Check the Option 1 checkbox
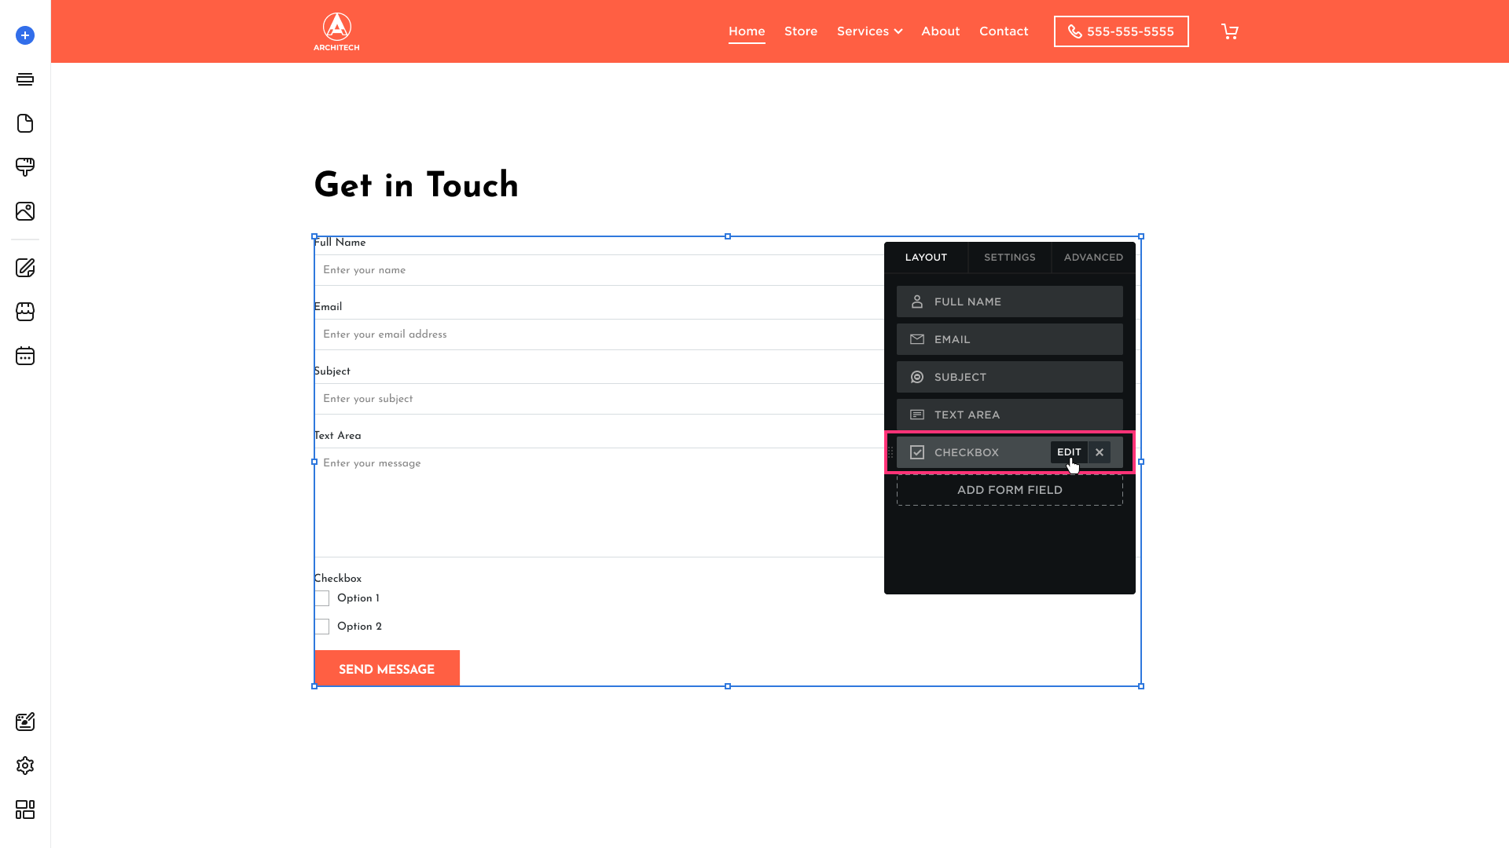The image size is (1509, 848). tap(322, 598)
